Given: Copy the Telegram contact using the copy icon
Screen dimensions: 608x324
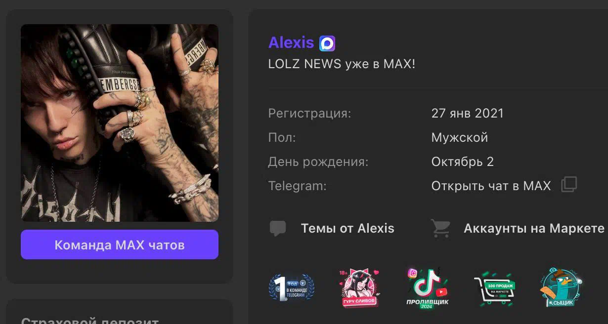Looking at the screenshot, I should 569,185.
